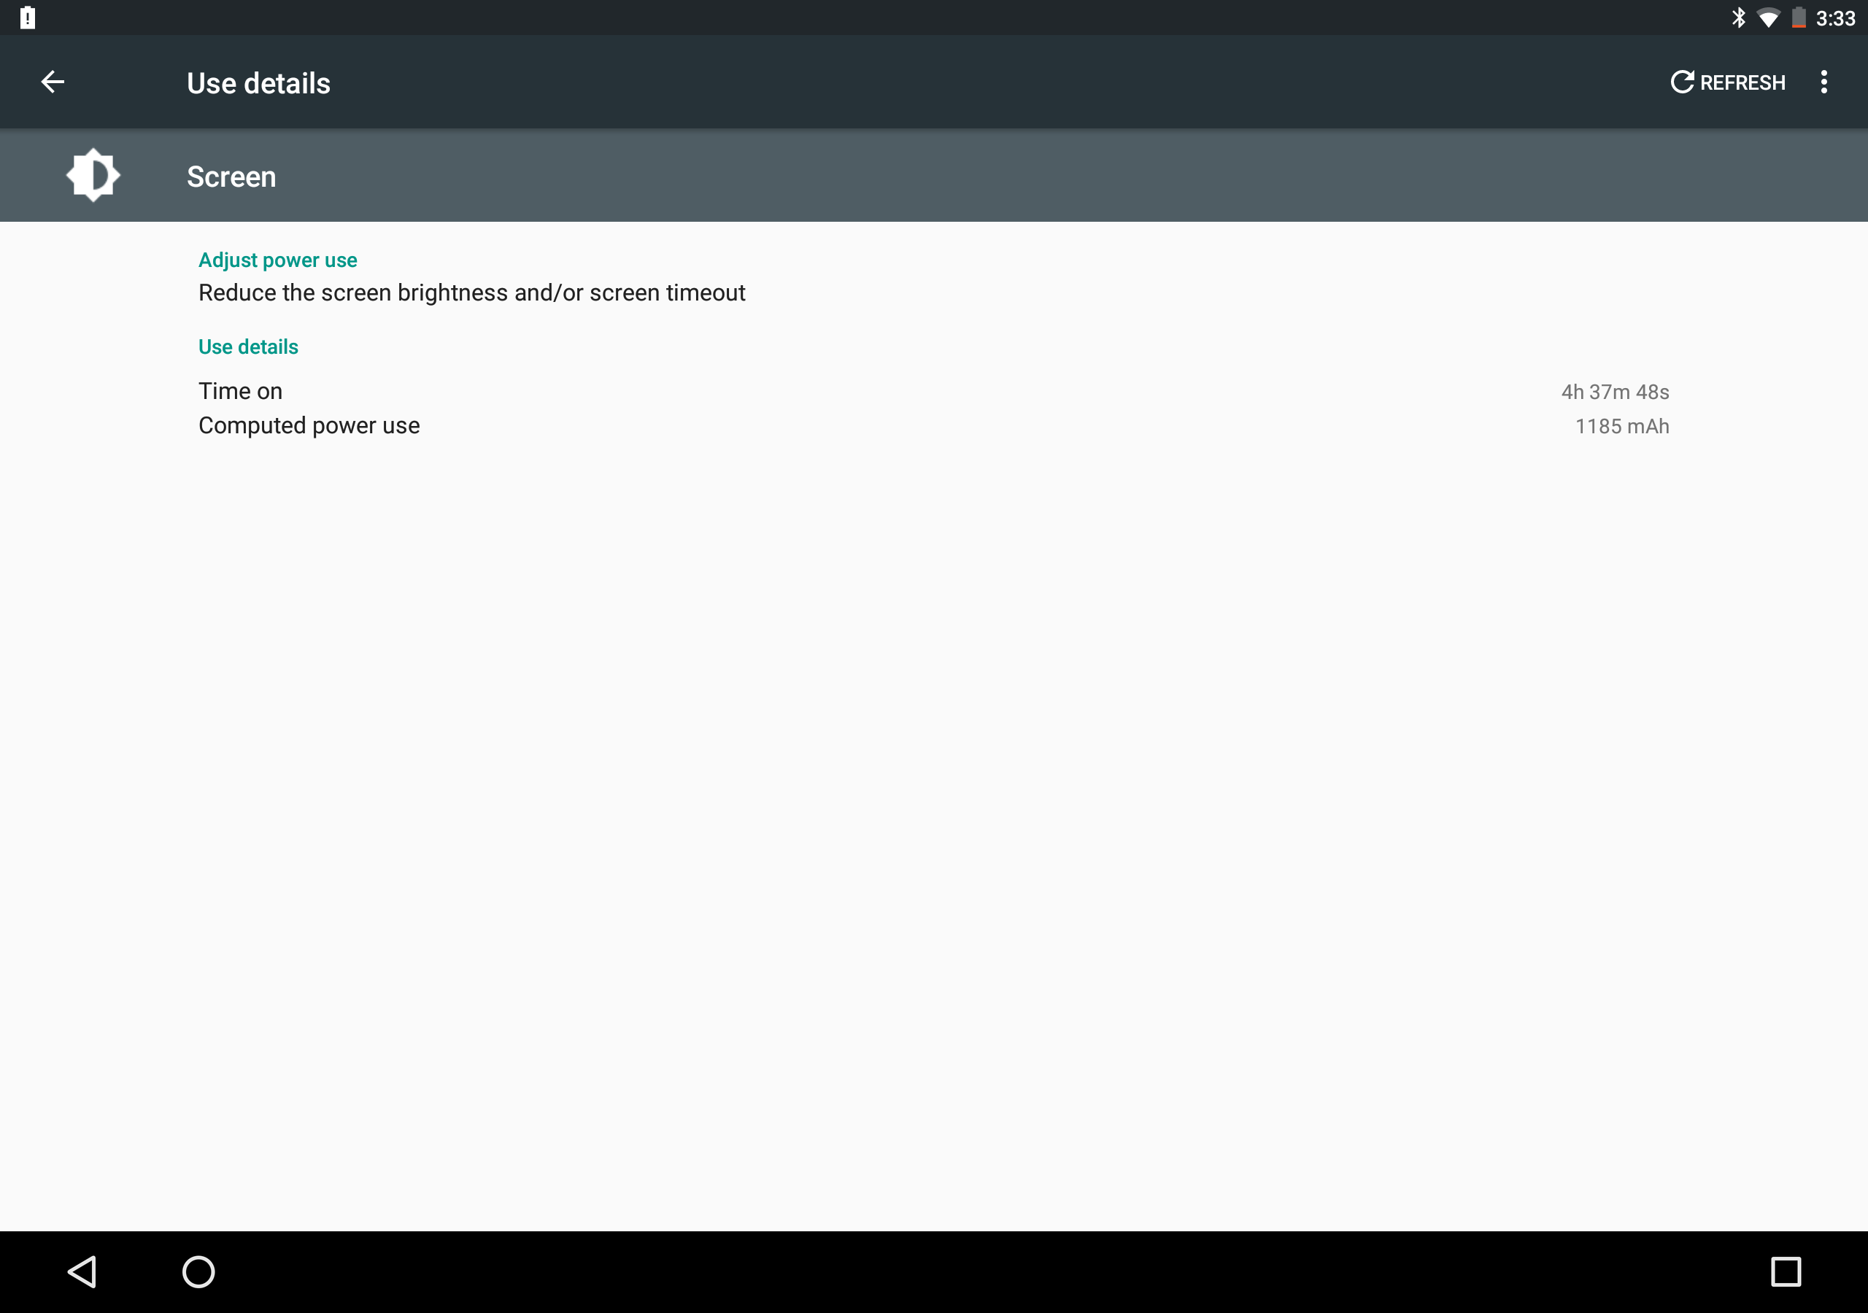Screen dimensions: 1868x1313
Task: Tap the Use details section heading
Action: pos(248,347)
